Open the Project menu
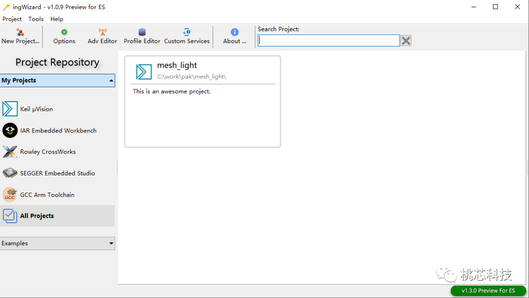Image resolution: width=529 pixels, height=298 pixels. (x=12, y=19)
